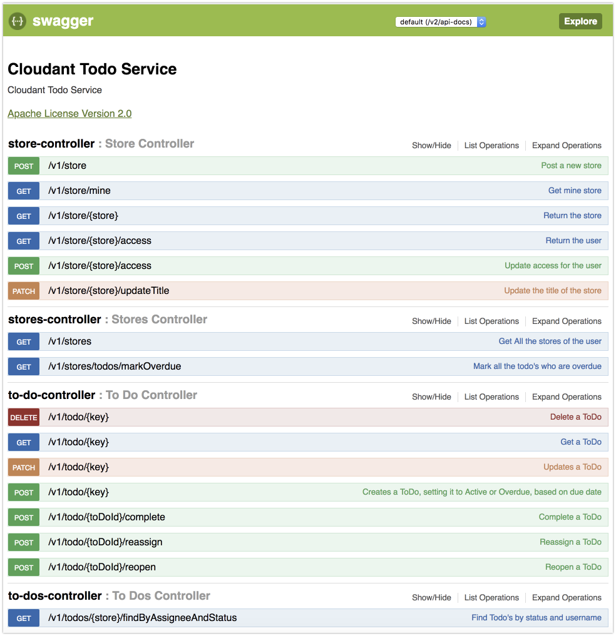Click 'Get All the stores of the user'
This screenshot has height=636, width=616.
(x=550, y=341)
